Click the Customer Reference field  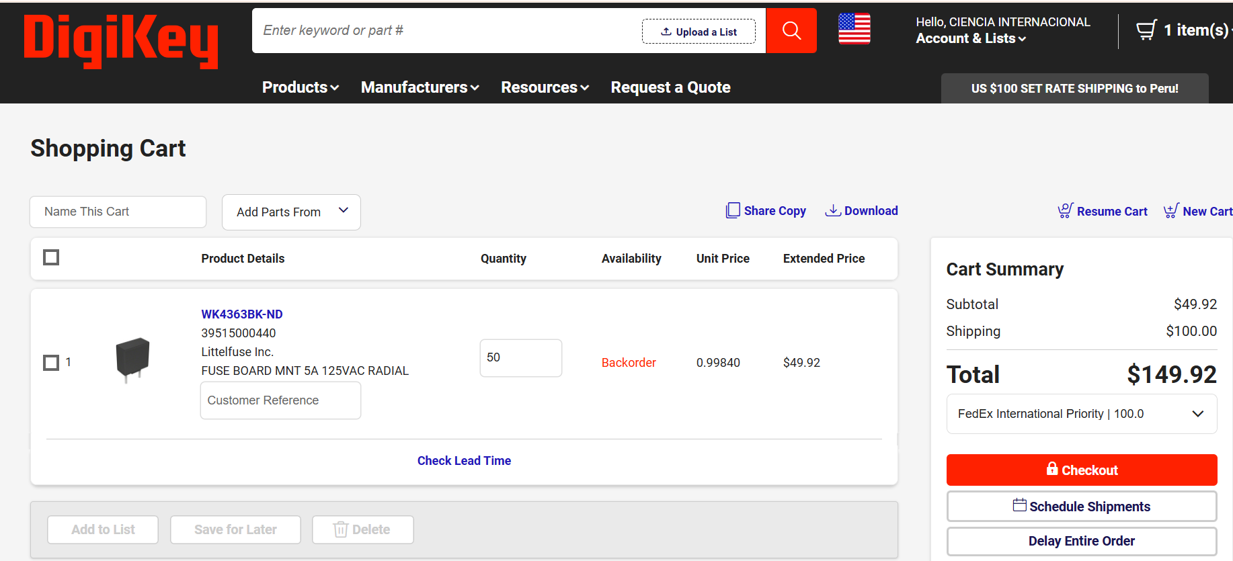pos(280,400)
